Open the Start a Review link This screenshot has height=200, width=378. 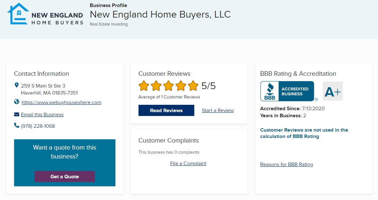click(x=218, y=111)
